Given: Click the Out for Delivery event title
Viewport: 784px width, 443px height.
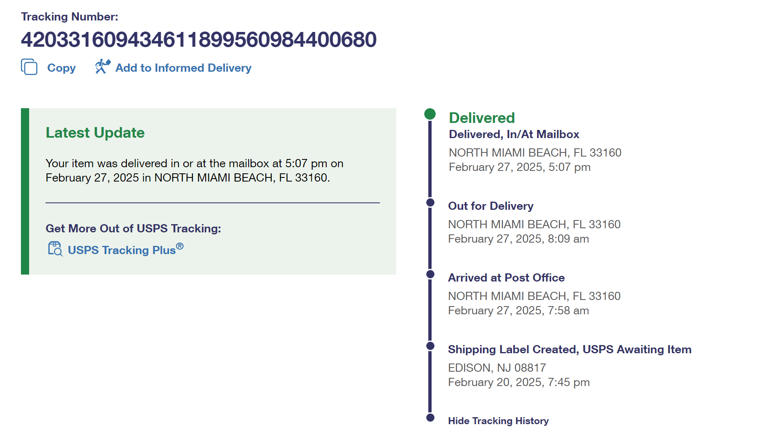Looking at the screenshot, I should 490,206.
